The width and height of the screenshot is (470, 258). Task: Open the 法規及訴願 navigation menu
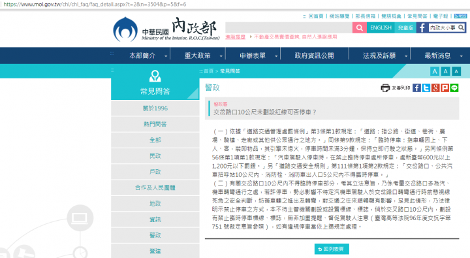[379, 56]
